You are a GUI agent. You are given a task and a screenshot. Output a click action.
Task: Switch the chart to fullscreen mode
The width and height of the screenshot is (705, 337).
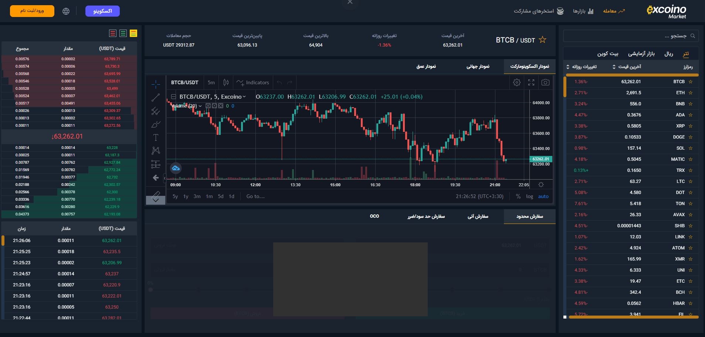pos(531,82)
